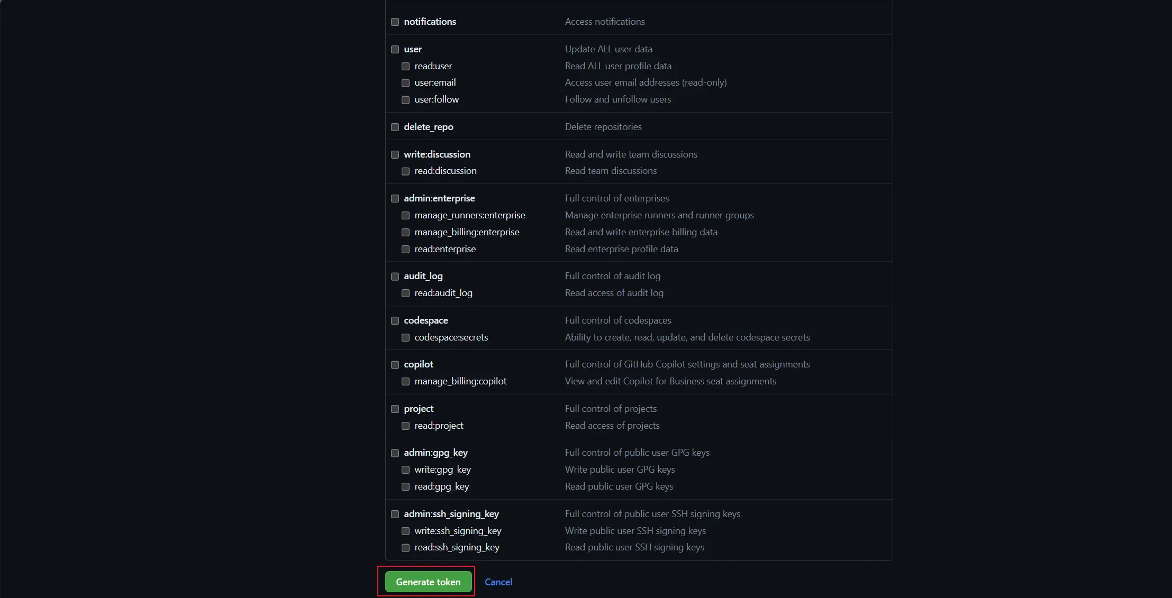
Task: Click the Generate token button
Action: [428, 582]
